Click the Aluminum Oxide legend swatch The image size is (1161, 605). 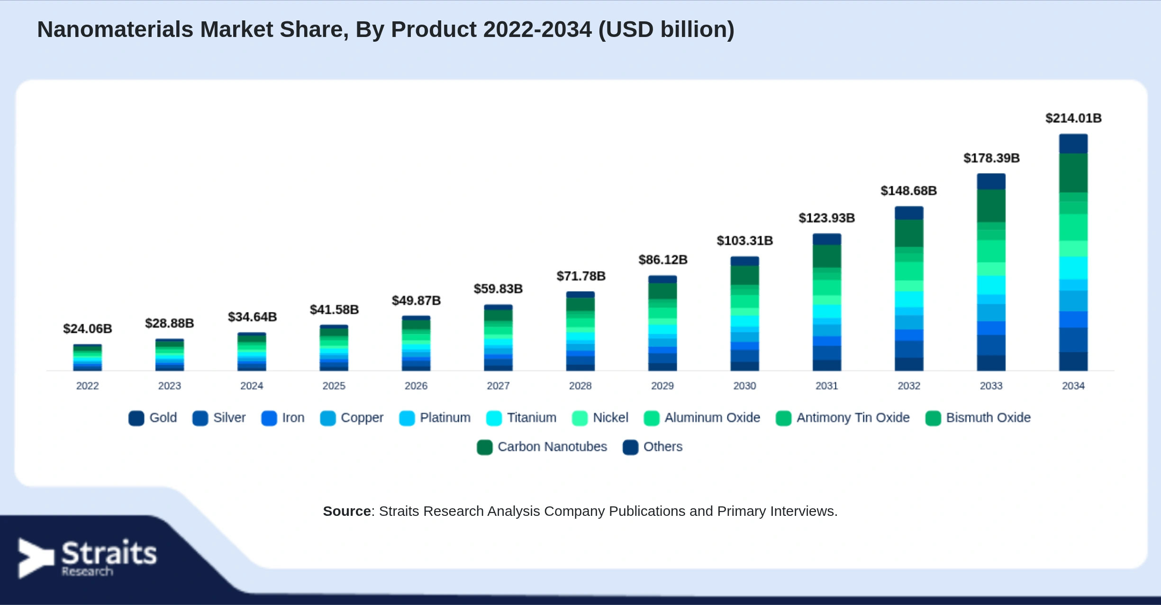652,418
